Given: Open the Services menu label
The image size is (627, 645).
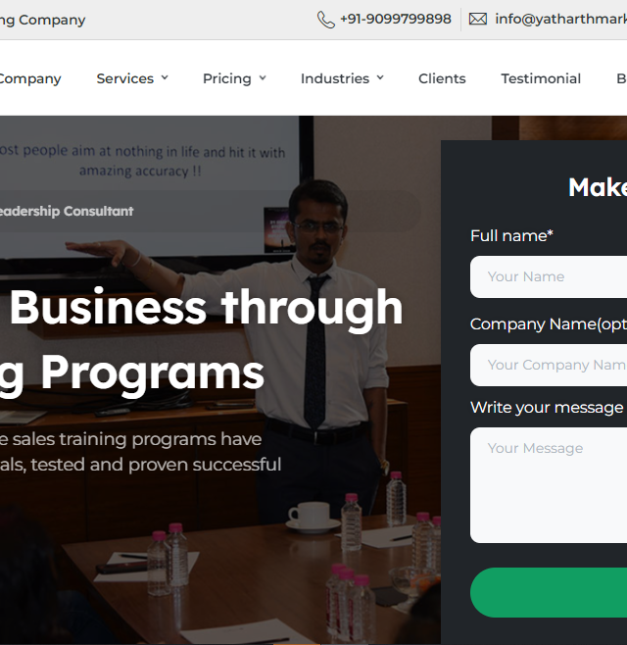Looking at the screenshot, I should click(x=125, y=78).
